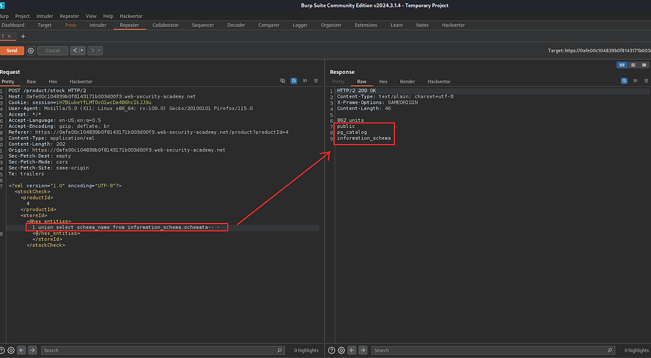Toggle hide non-printable eye icon in Request
651x358 pixels.
[283, 81]
